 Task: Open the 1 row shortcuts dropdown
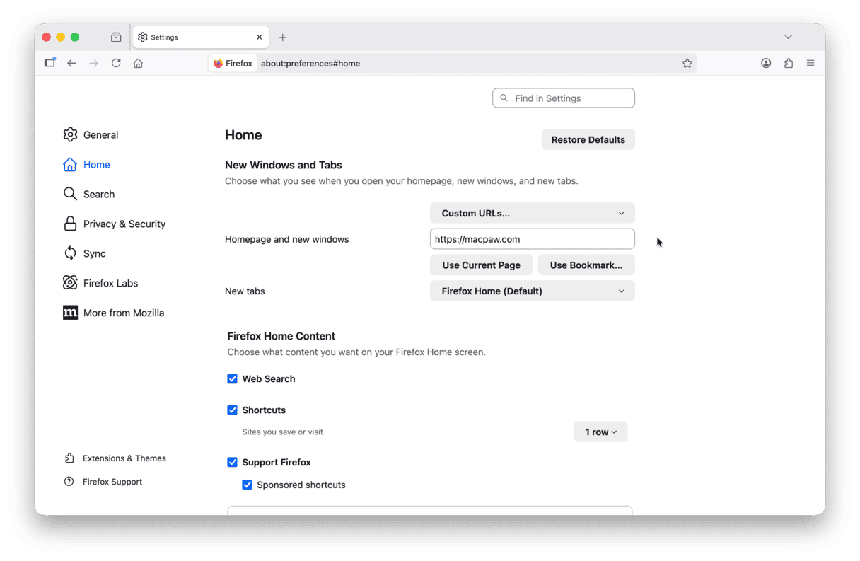(x=600, y=432)
